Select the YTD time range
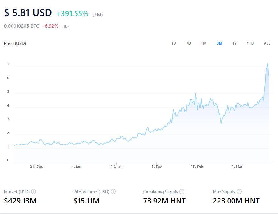The image size is (278, 214). [x=250, y=43]
